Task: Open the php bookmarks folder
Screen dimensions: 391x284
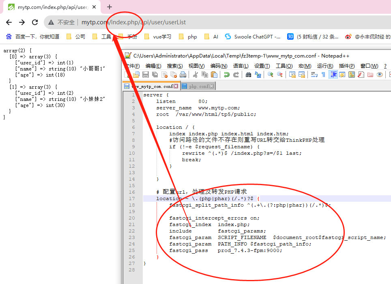Action: (x=188, y=36)
